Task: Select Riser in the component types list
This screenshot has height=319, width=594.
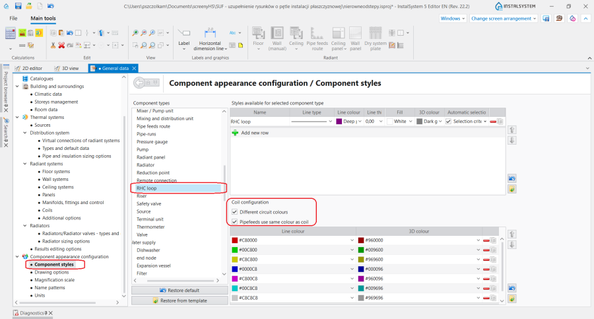Action: point(142,196)
